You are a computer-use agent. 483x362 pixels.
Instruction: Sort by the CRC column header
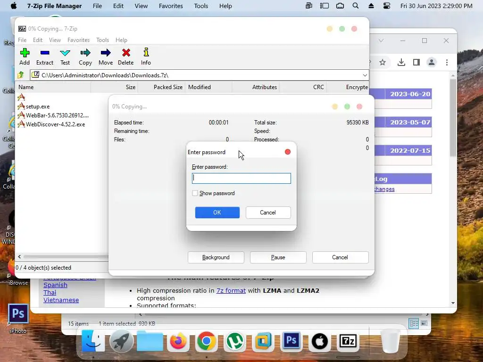[x=303, y=87]
